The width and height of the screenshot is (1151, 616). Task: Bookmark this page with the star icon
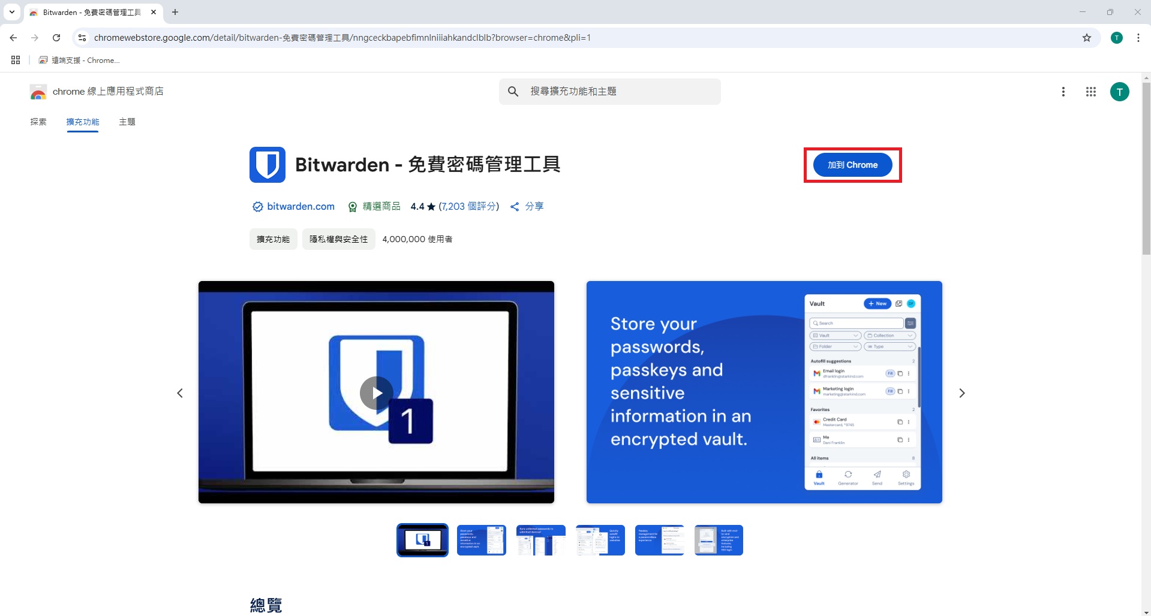click(1087, 37)
